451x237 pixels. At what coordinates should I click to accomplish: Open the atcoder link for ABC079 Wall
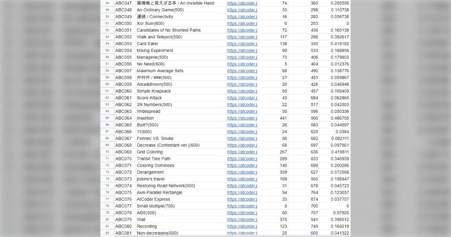[x=242, y=219]
